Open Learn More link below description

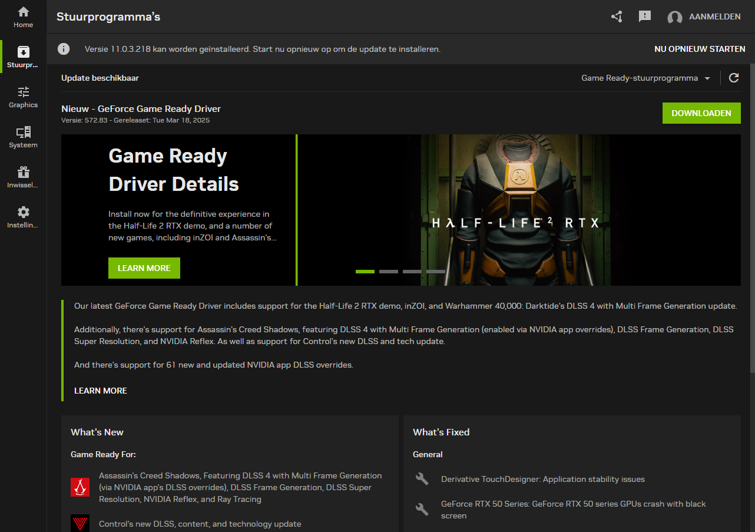pyautogui.click(x=101, y=391)
